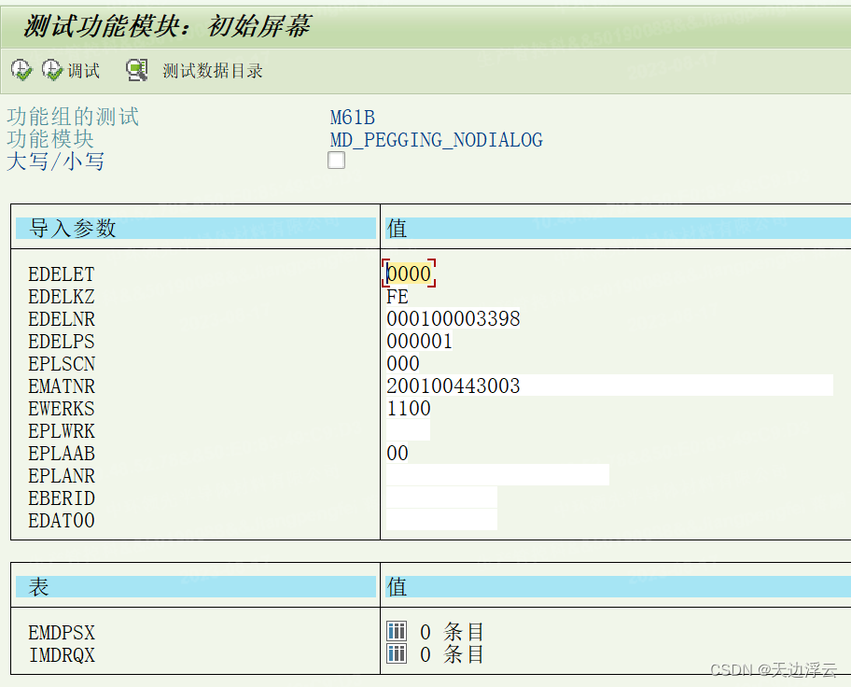Click the EDELET value field containing 0000
This screenshot has height=687, width=851.
(x=408, y=273)
